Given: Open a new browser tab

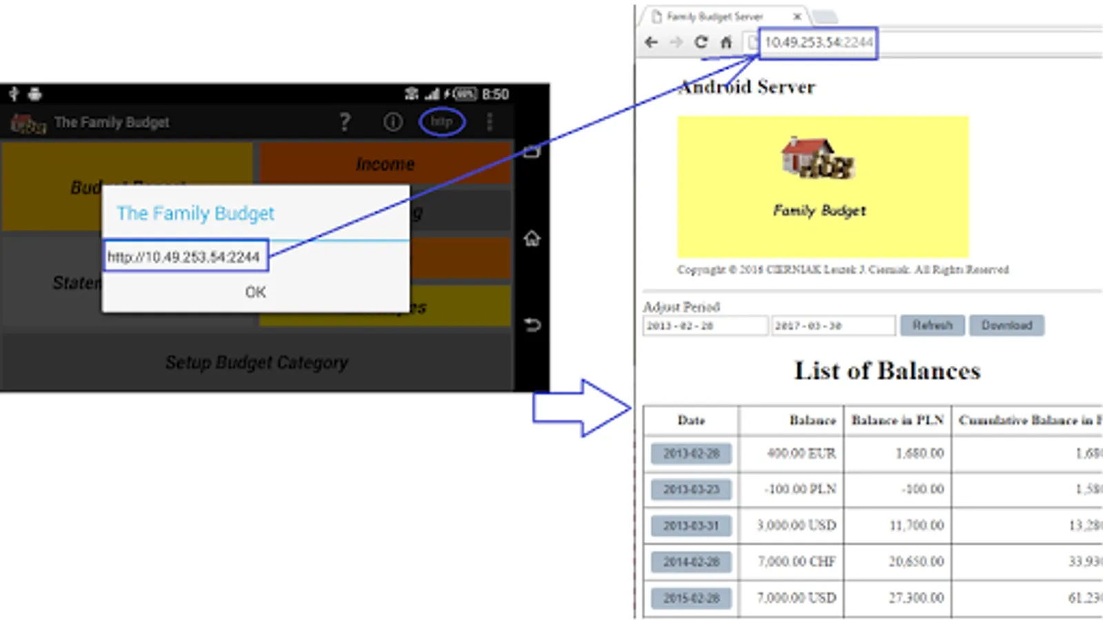Looking at the screenshot, I should 824,17.
